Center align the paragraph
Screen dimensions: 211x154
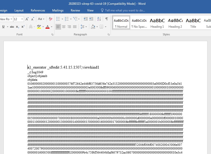(x=64, y=27)
